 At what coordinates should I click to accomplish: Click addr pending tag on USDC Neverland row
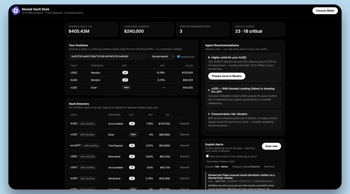pos(87,156)
